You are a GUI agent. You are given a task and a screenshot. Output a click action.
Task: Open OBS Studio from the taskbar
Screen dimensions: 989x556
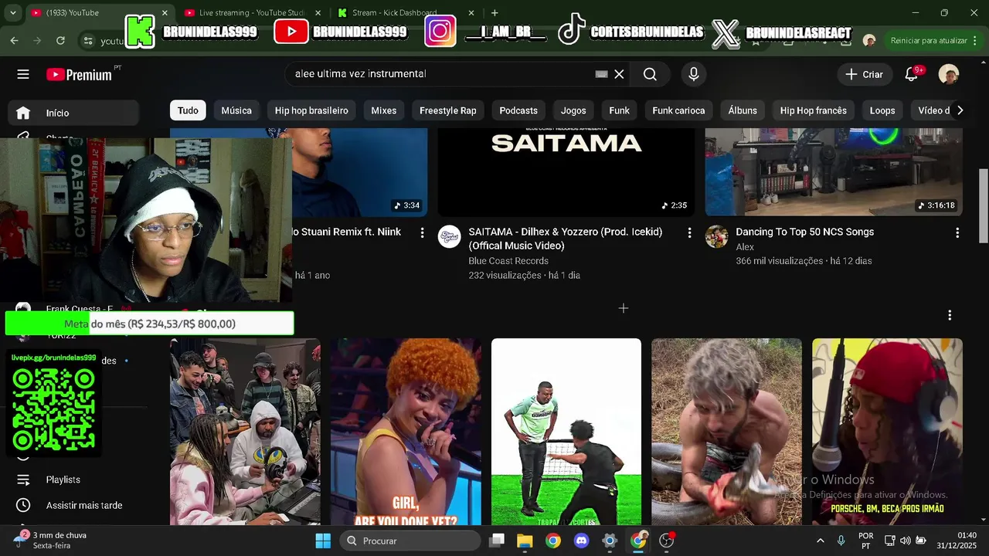pyautogui.click(x=667, y=541)
